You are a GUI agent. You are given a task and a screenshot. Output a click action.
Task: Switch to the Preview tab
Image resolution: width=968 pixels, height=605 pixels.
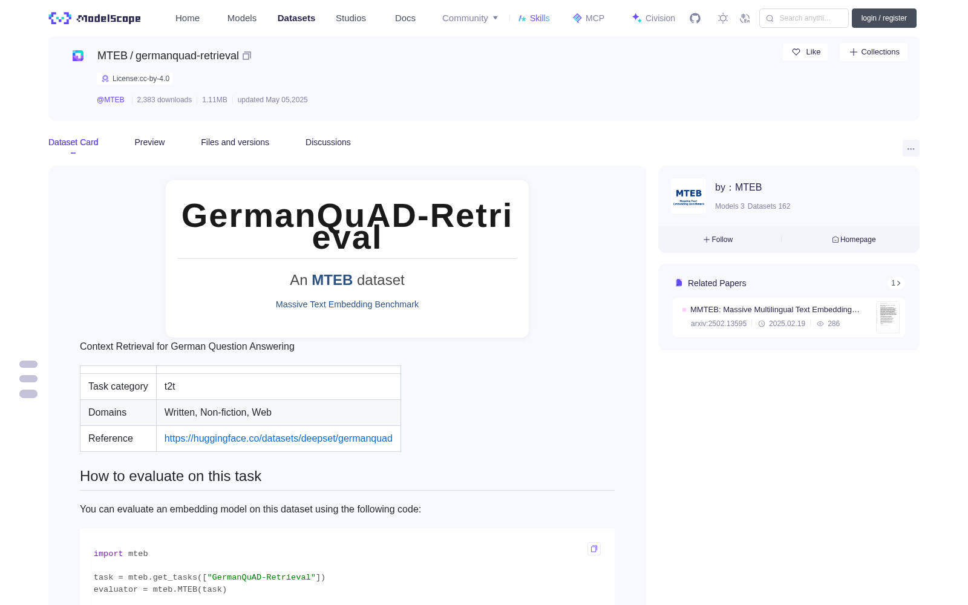click(x=149, y=142)
